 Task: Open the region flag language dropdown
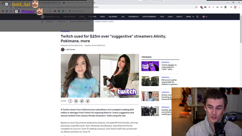(205, 17)
